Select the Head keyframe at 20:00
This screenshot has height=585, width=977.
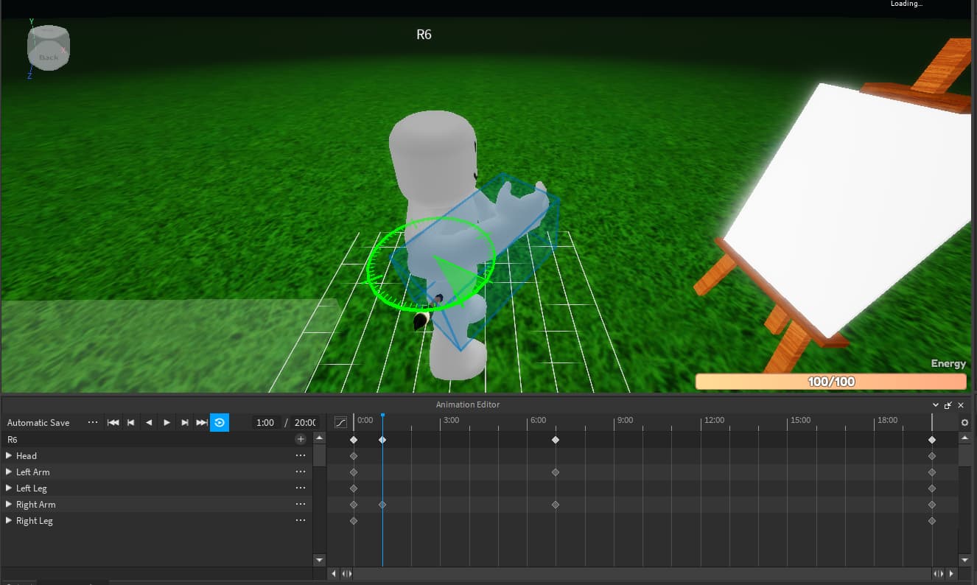click(x=932, y=456)
